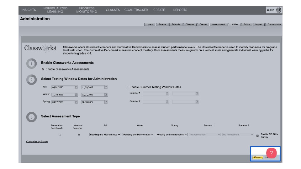The image size is (301, 169).
Task: Click Fall end date field 11/29/2025
Action: point(93,87)
